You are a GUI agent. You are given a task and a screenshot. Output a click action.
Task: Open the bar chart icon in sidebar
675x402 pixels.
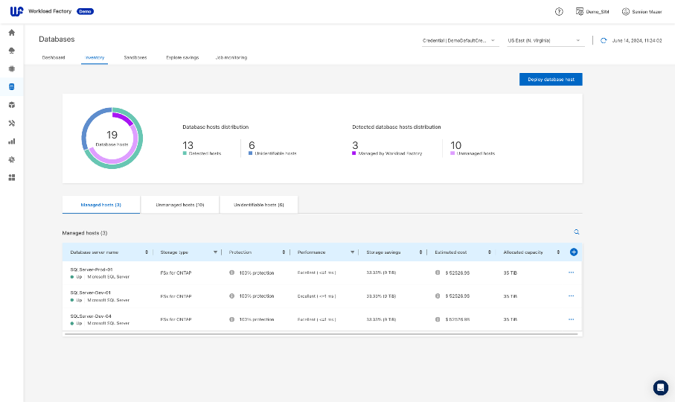coord(11,141)
